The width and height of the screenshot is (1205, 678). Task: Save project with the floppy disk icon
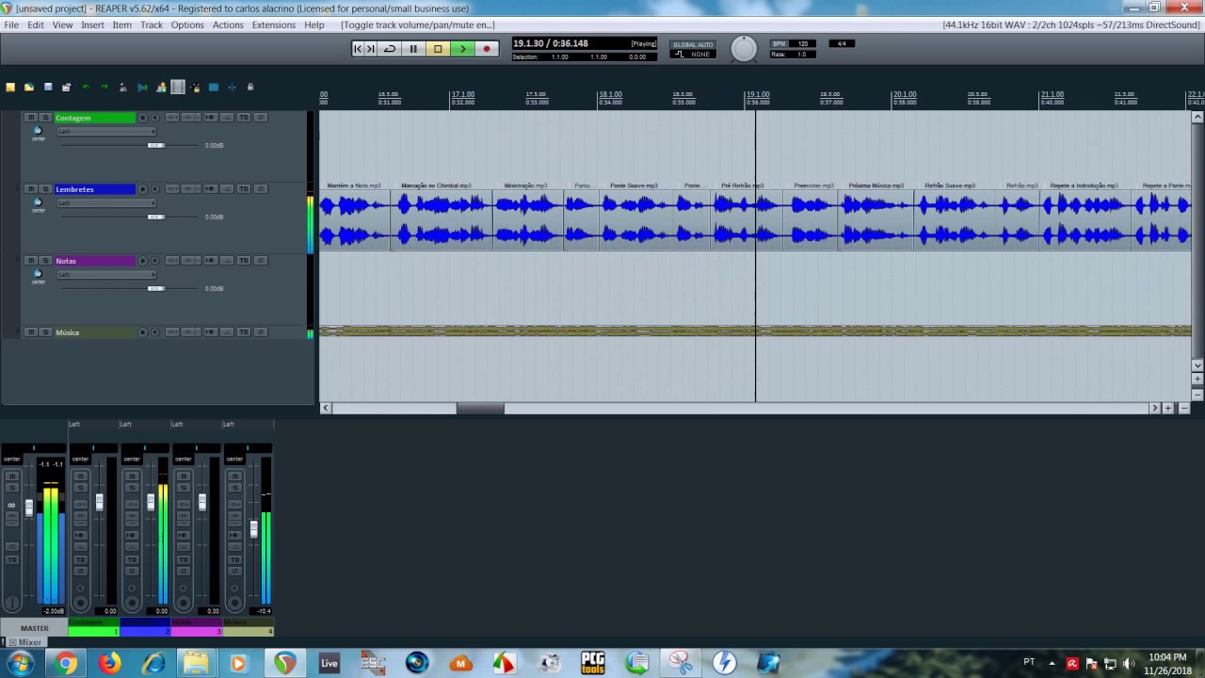pyautogui.click(x=48, y=88)
